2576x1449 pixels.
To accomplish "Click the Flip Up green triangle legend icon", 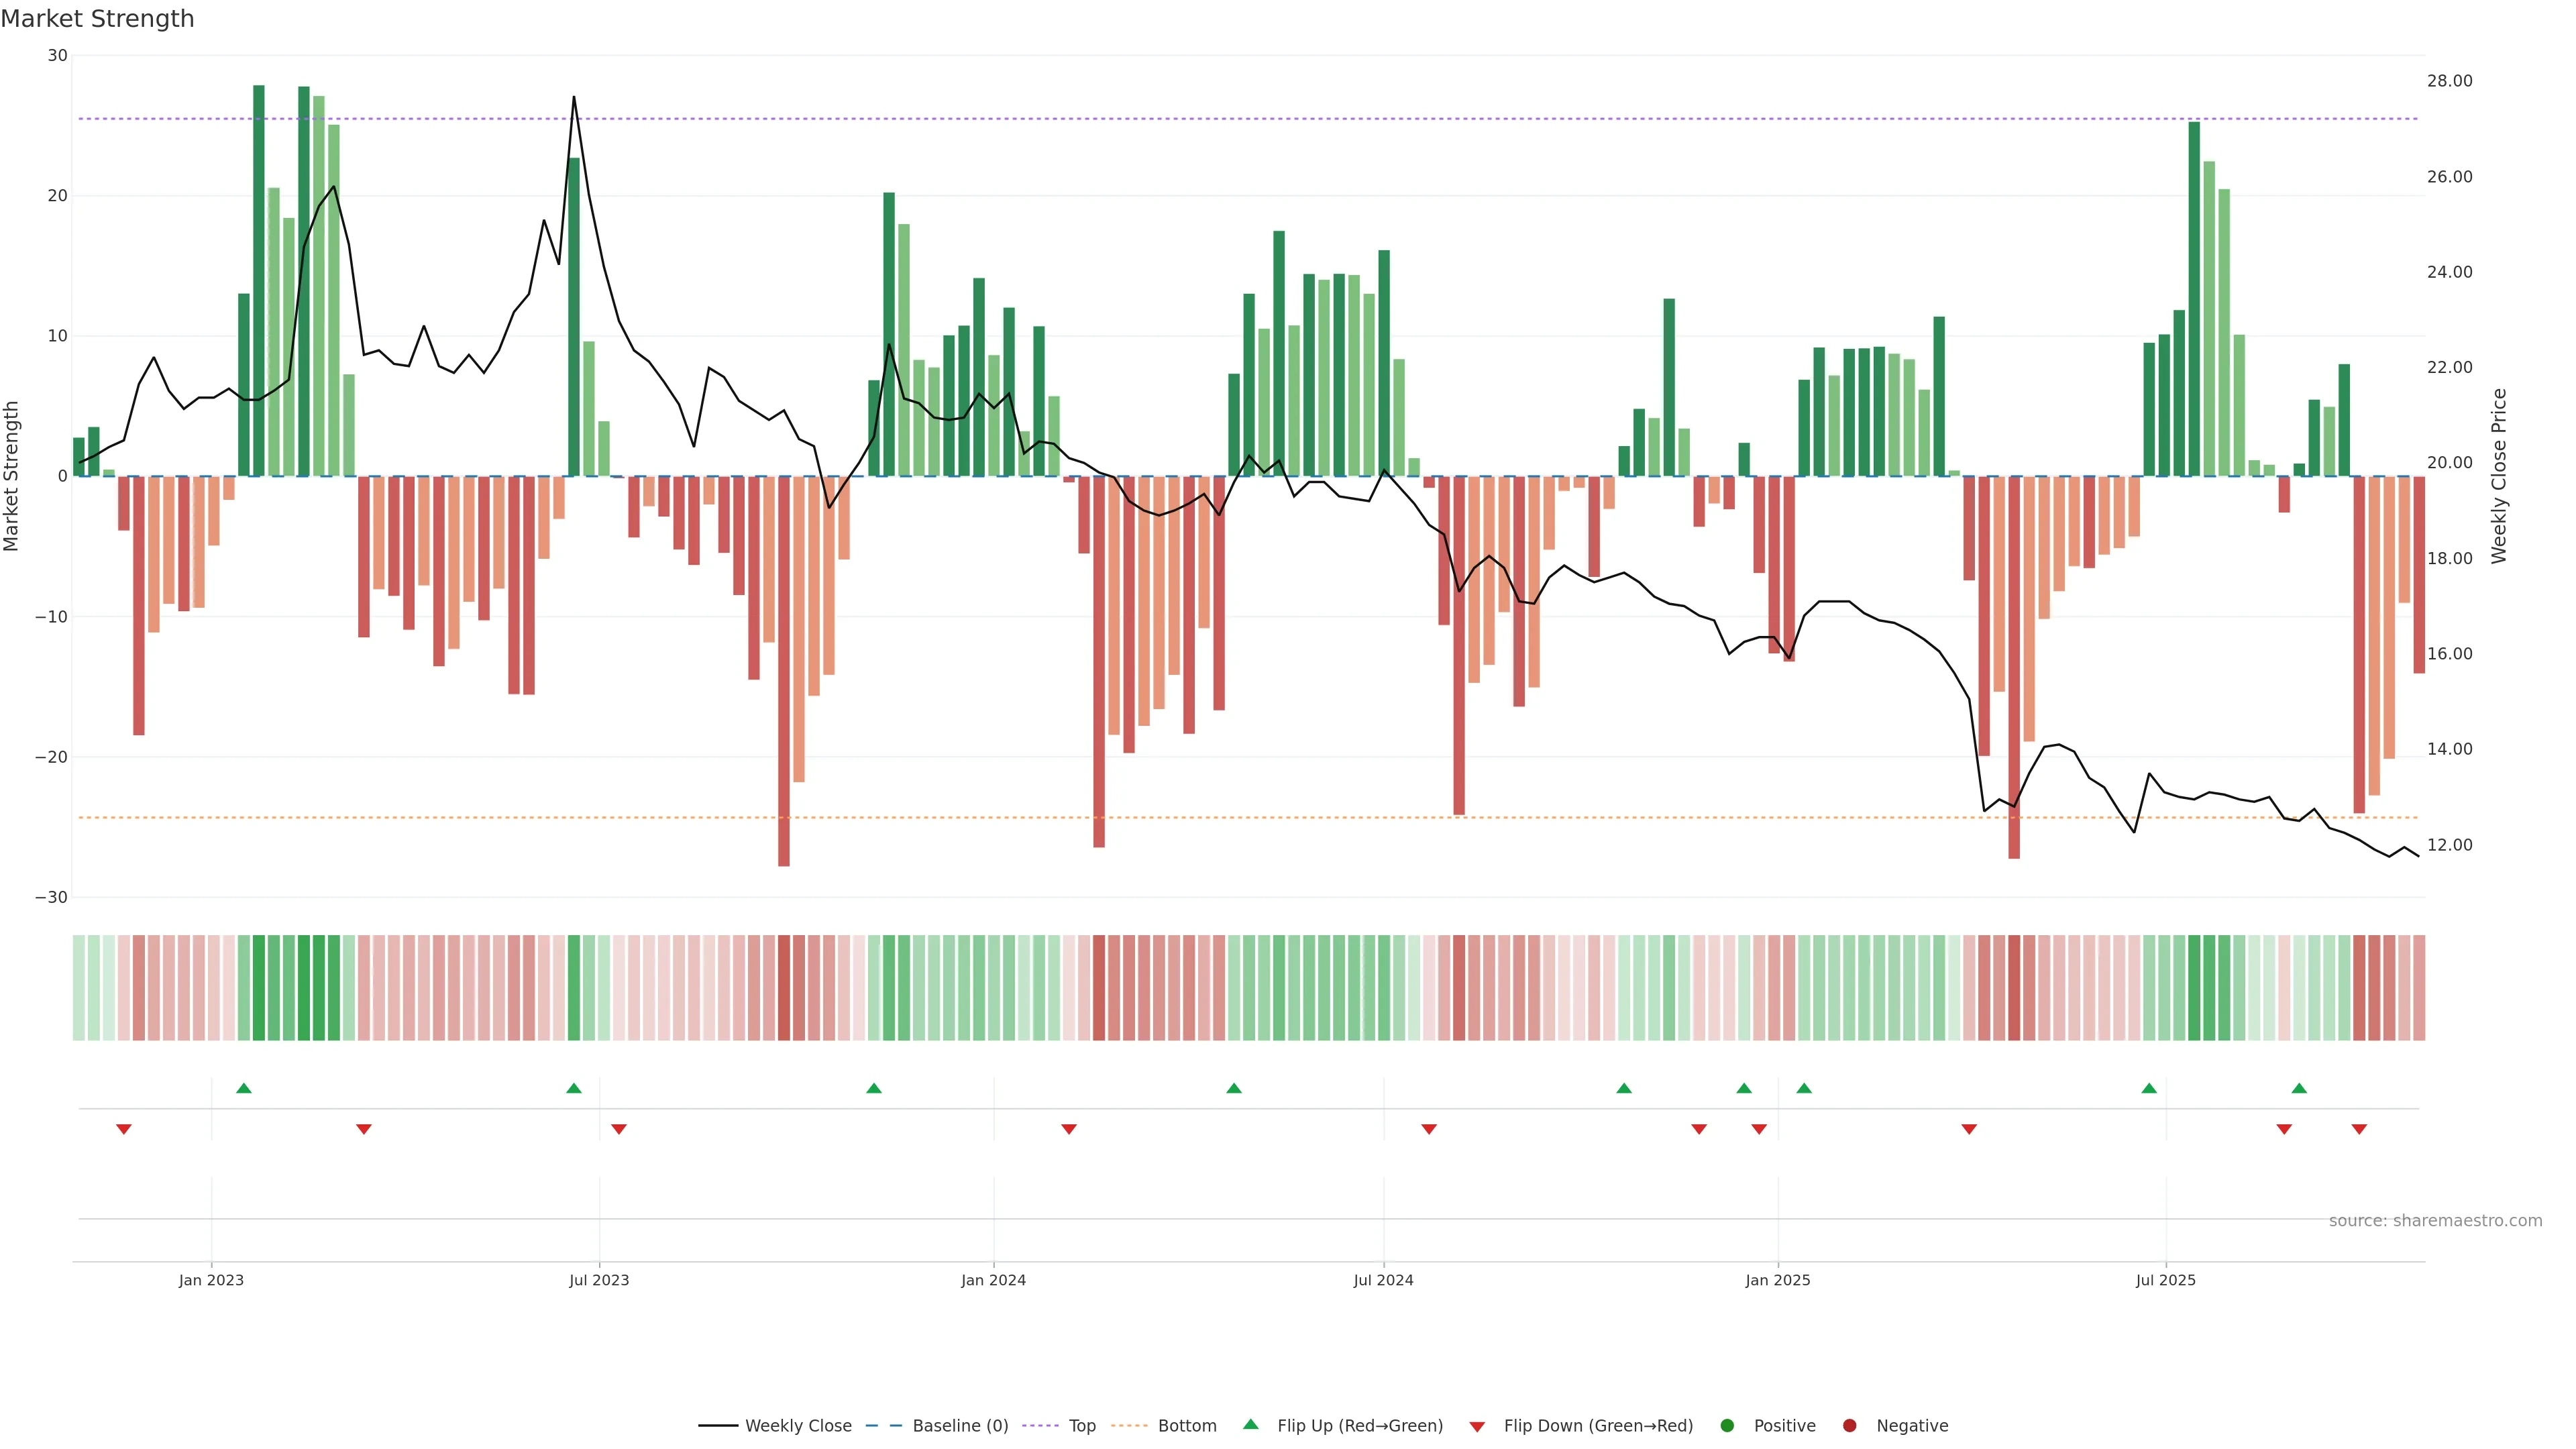I will click(x=1250, y=1425).
